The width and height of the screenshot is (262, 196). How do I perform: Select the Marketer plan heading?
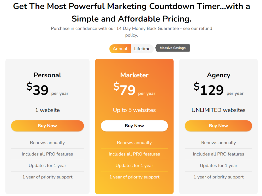(134, 75)
